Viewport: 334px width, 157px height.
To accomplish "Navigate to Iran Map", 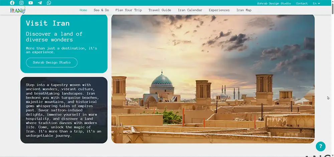I will click(x=244, y=10).
